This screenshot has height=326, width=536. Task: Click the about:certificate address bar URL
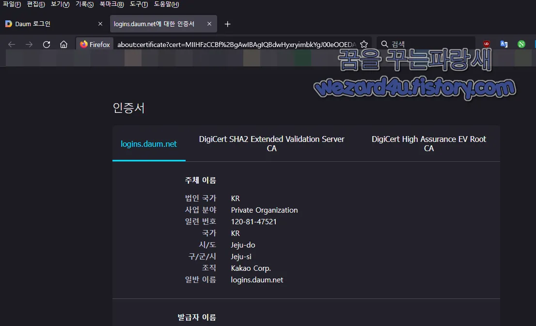[236, 45]
